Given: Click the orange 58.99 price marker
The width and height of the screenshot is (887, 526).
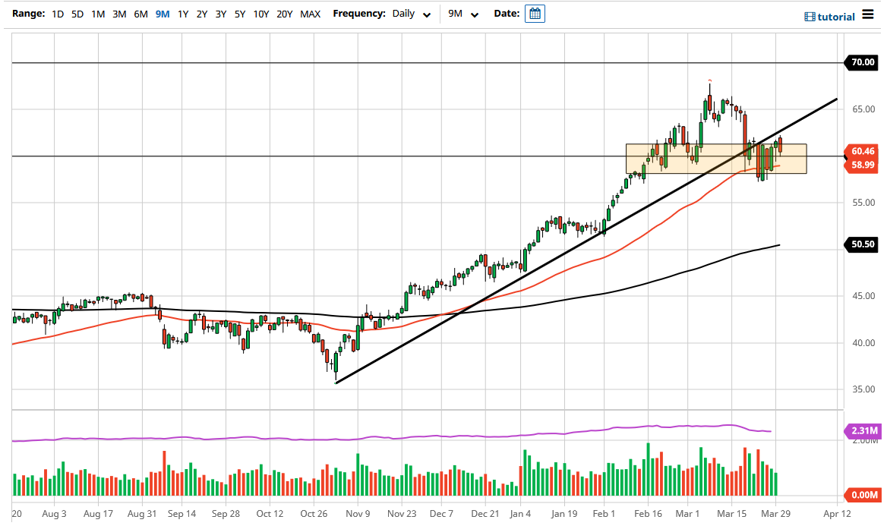Looking at the screenshot, I should (864, 164).
